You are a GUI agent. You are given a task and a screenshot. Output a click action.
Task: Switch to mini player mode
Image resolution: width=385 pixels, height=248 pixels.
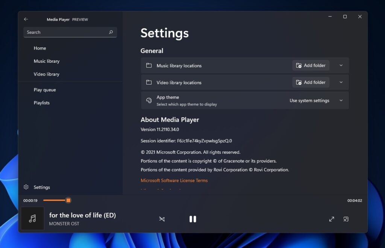coord(346,219)
